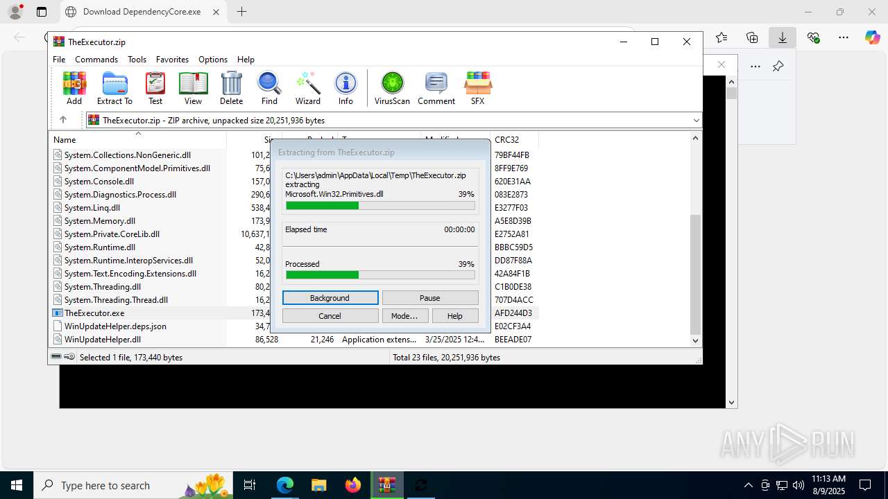The height and width of the screenshot is (499, 888).
Task: Select System.Memory.dll file
Action: coord(99,221)
